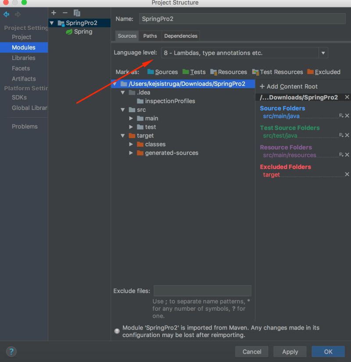351x362 pixels.
Task: Open the help question mark
Action: coord(11,351)
